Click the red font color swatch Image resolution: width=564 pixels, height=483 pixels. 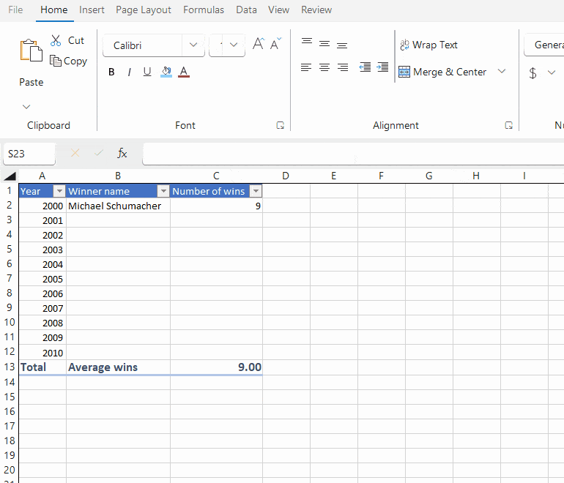pyautogui.click(x=184, y=72)
